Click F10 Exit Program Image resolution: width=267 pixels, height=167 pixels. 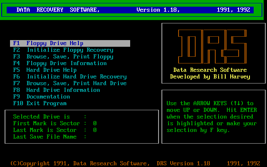tap(40, 104)
